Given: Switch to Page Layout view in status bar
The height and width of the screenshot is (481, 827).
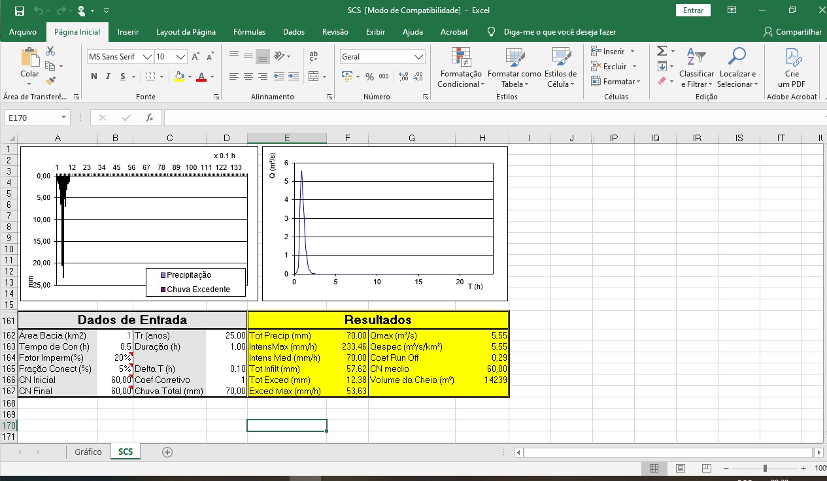Looking at the screenshot, I should 680,468.
